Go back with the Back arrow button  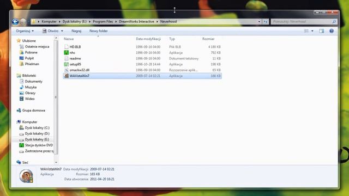point(15,22)
